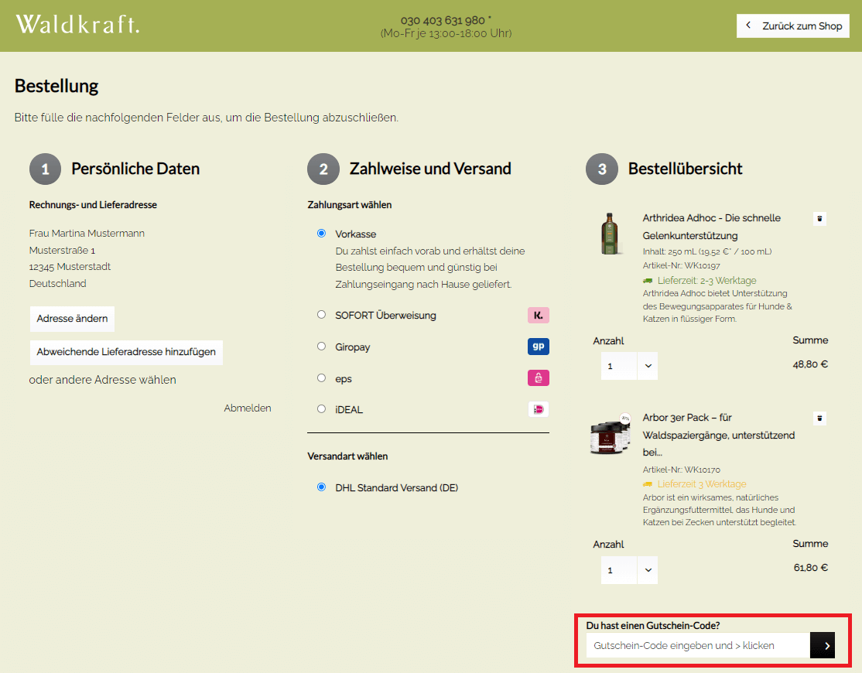Click the Arthridea price 48,80 €
This screenshot has height=673, width=862.
[810, 364]
